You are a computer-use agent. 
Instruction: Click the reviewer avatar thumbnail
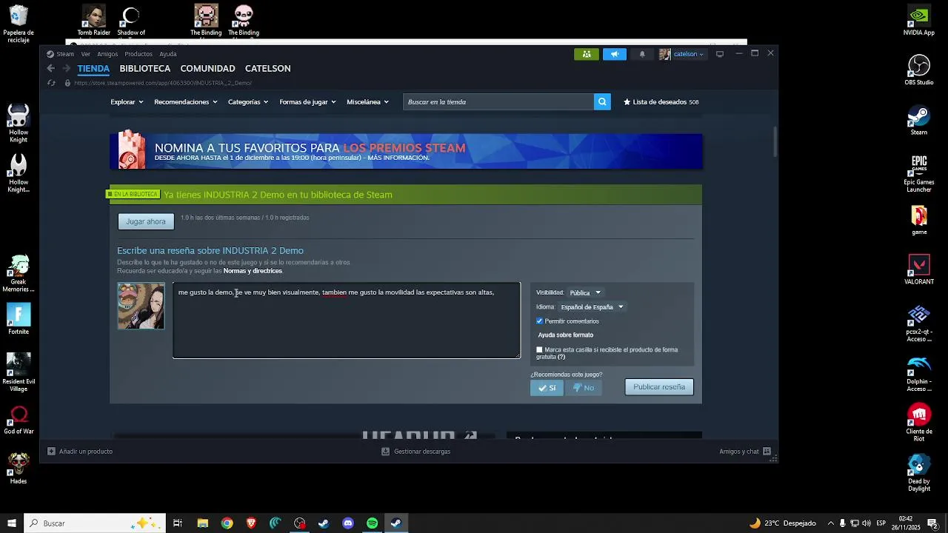[141, 306]
